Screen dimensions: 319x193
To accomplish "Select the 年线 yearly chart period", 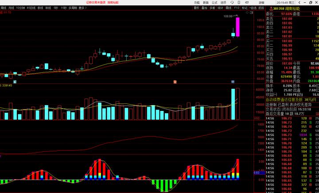I will tap(48, 8).
